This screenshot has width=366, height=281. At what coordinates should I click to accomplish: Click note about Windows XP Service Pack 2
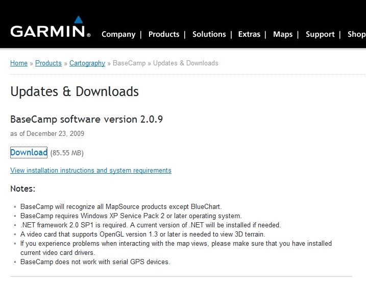point(131,216)
